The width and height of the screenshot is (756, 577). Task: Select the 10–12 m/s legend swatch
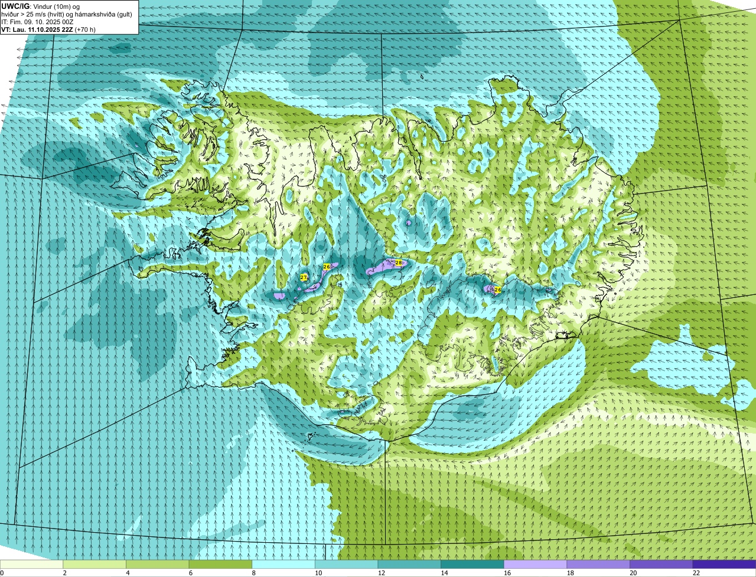coord(347,564)
